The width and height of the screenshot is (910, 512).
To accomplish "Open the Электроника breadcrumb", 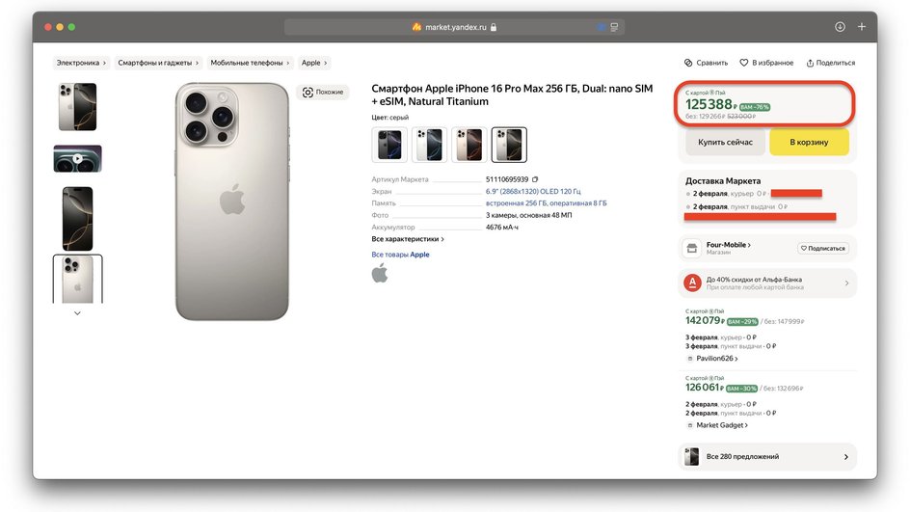I will pos(81,63).
